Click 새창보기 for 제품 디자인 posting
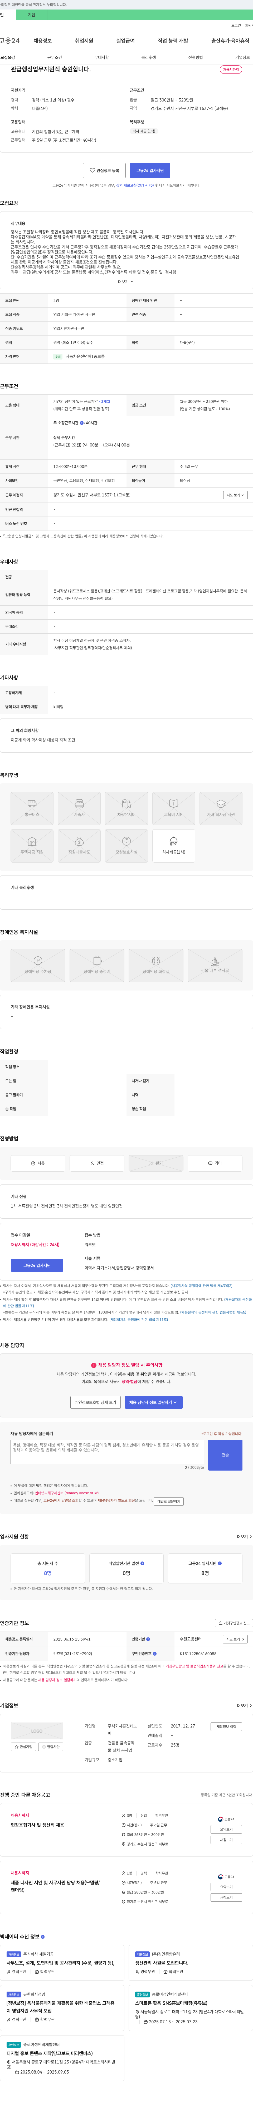 point(226,1897)
